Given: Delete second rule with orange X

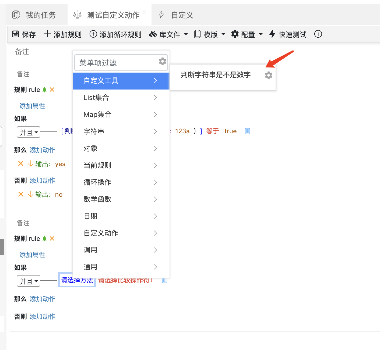Looking at the screenshot, I should 52,238.
